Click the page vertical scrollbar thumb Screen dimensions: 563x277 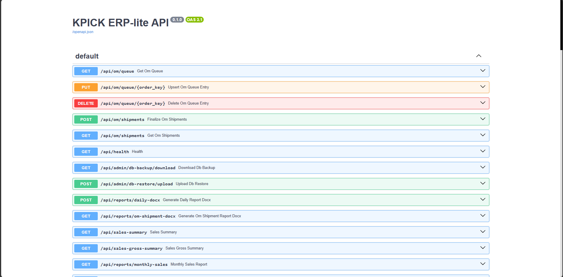point(561,25)
